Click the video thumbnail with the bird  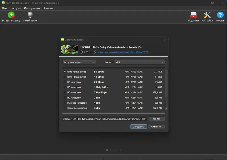(70, 50)
